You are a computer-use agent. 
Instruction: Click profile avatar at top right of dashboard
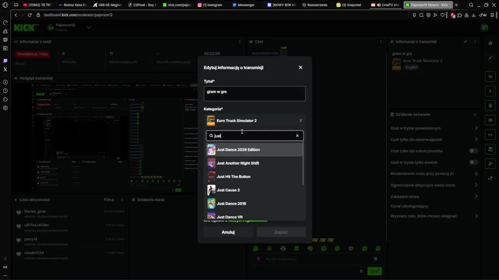[x=484, y=27]
